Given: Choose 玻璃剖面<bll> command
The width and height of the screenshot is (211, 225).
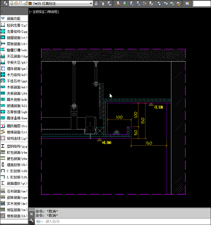Looking at the screenshot, I should point(14,106).
